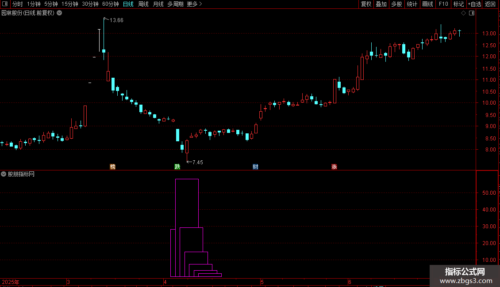Image resolution: width=500 pixels, height=287 pixels.
Task: Click the diamond icon at chart top-right
Action: (463, 13)
